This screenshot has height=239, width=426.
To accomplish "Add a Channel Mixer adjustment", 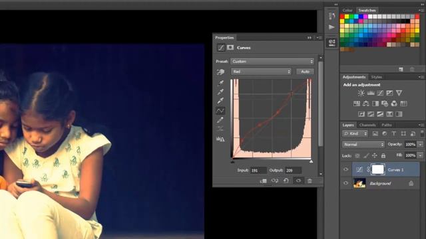I will pos(394,104).
